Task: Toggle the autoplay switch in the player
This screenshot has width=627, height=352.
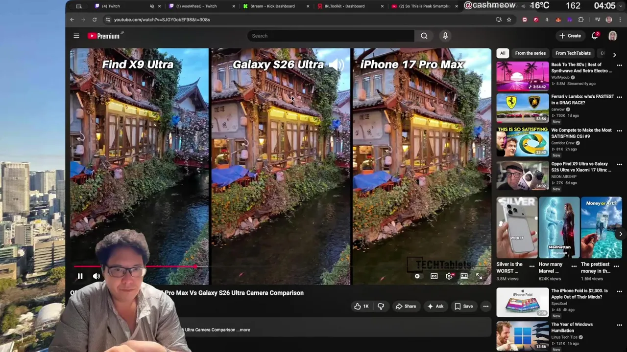Action: 417,276
